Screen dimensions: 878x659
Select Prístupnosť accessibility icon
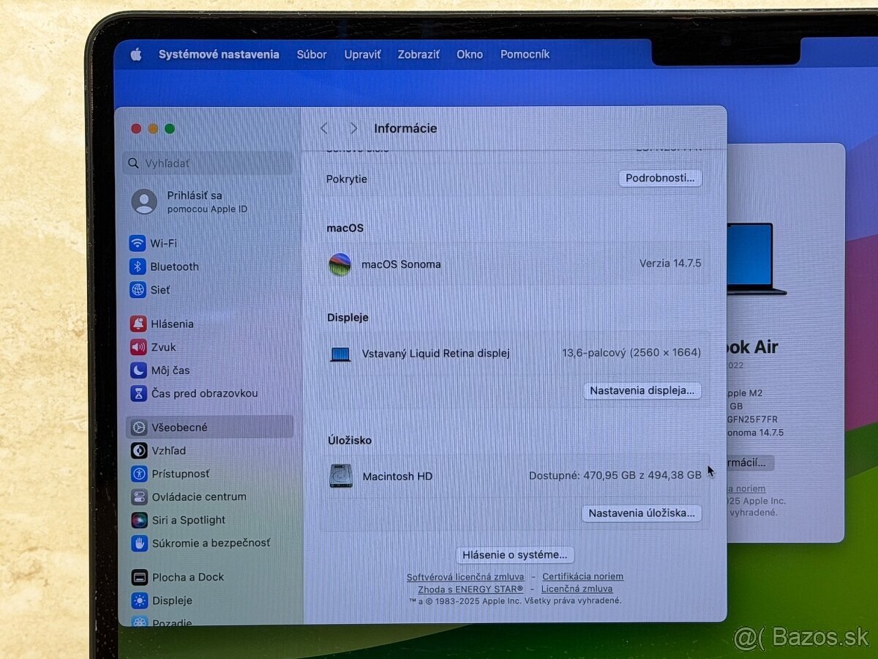(139, 474)
